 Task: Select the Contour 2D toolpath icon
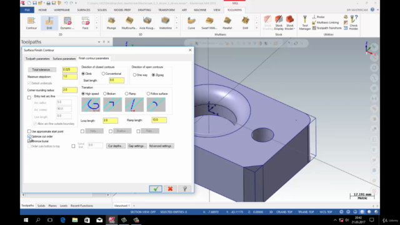click(x=31, y=23)
